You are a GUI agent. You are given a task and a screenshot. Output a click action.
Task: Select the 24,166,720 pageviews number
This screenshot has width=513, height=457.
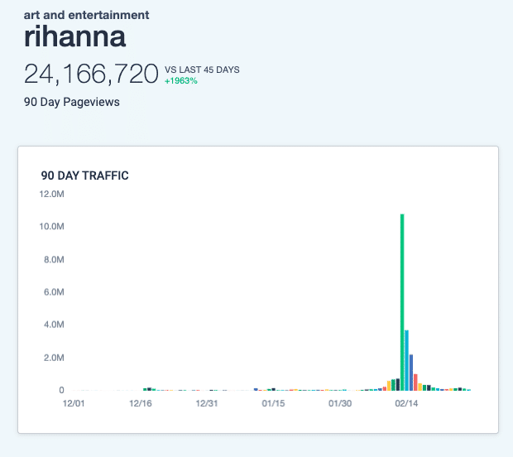tap(91, 74)
